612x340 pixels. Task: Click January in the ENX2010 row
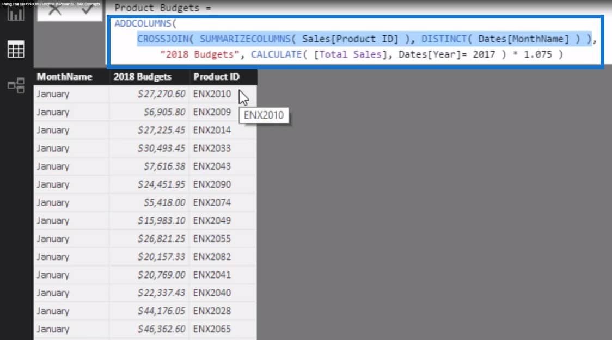click(x=53, y=94)
